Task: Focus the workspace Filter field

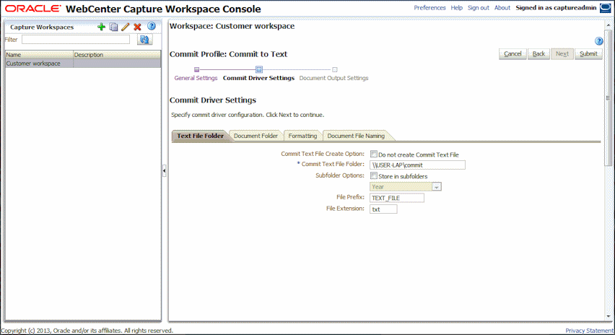Action: [76, 40]
